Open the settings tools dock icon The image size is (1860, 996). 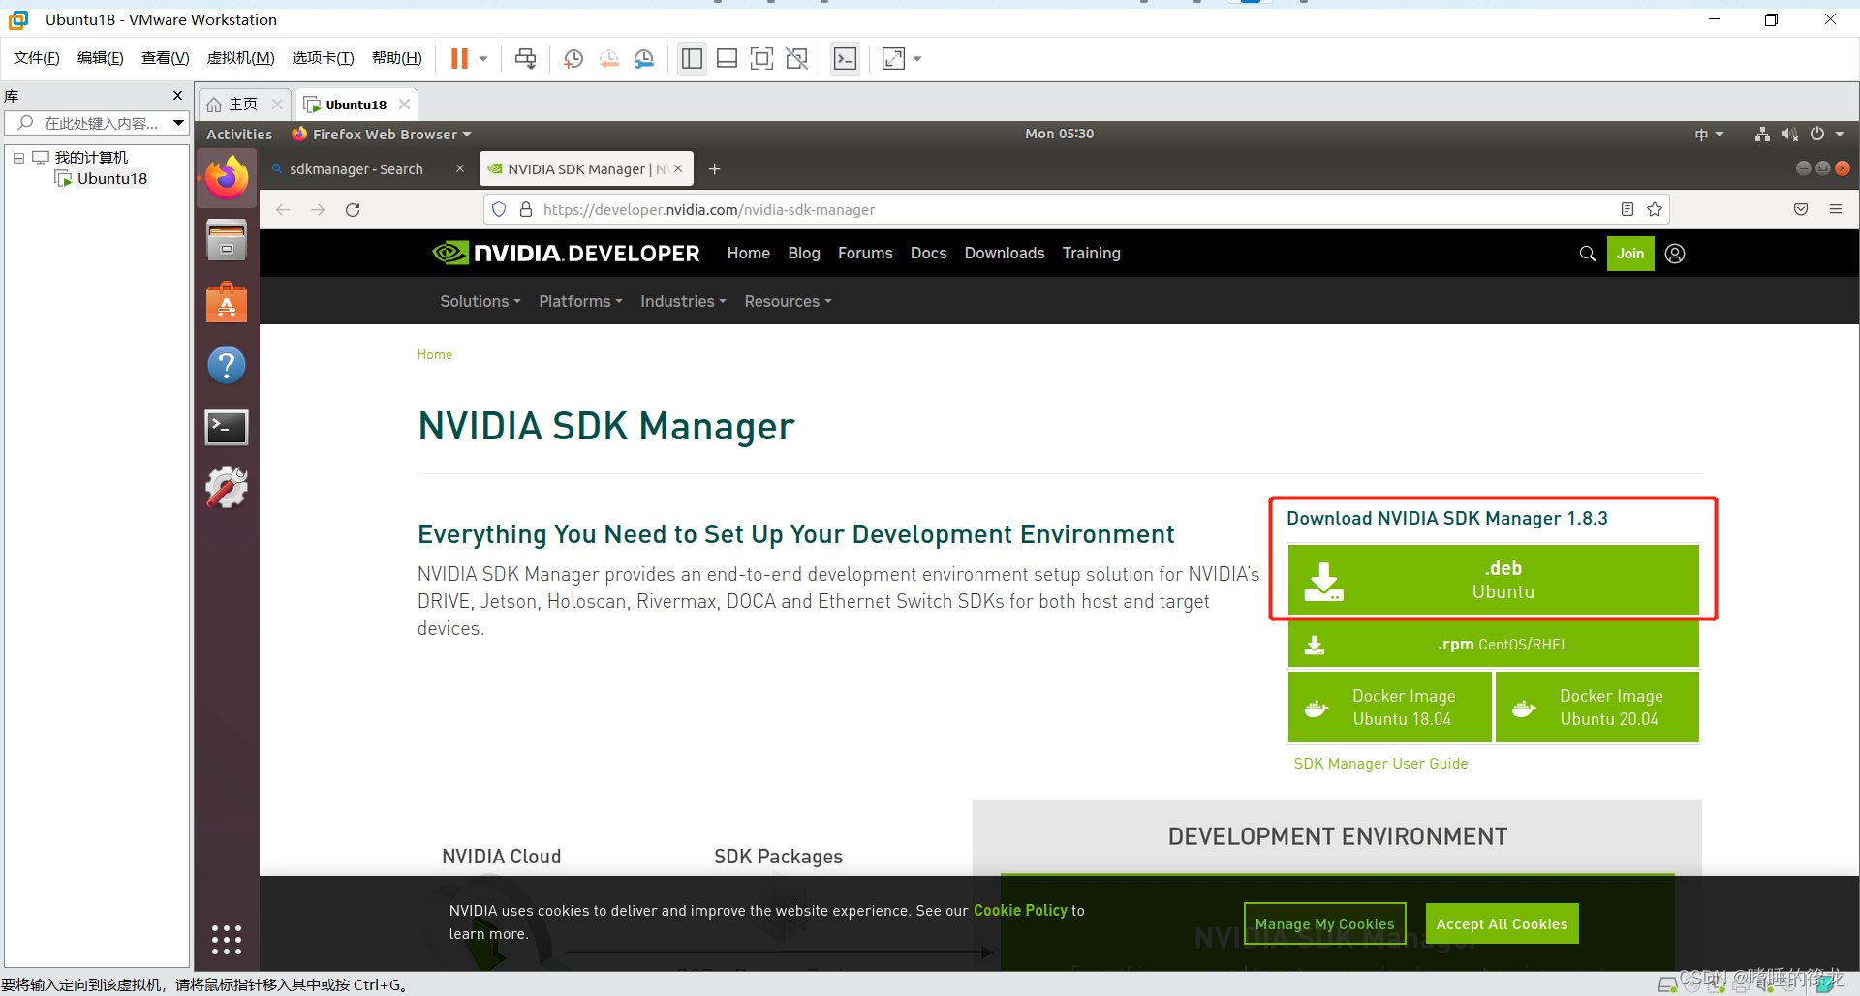point(227,488)
